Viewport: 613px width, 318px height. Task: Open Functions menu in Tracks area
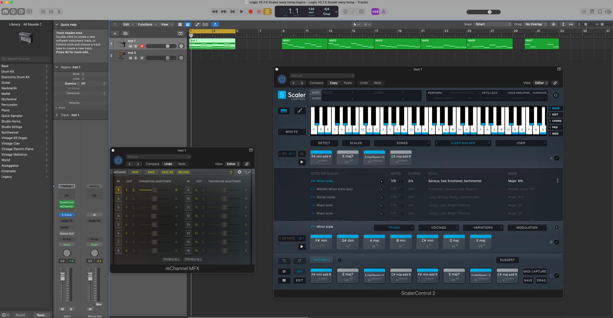pyautogui.click(x=147, y=25)
